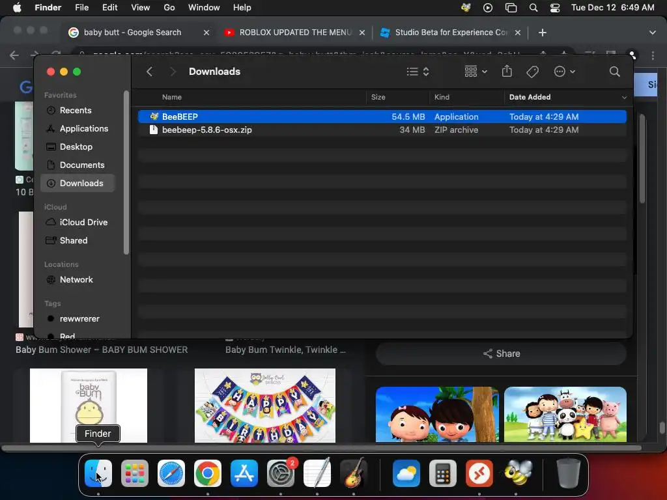Switch to baby butt Google Search tab
Viewport: 667px width, 500px height.
tap(133, 33)
